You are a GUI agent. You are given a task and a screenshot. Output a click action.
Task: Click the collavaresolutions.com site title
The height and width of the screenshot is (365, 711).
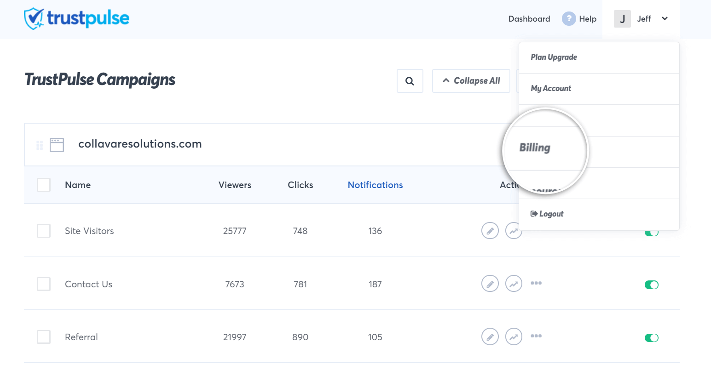tap(140, 144)
